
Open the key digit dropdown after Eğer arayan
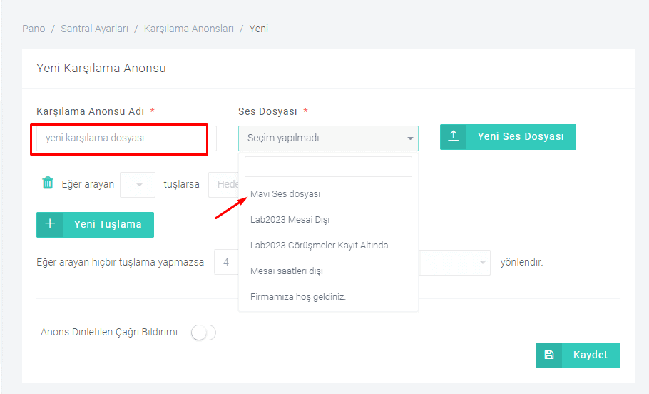pos(138,184)
